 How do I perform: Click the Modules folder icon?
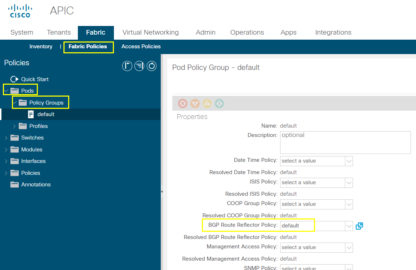(14, 150)
